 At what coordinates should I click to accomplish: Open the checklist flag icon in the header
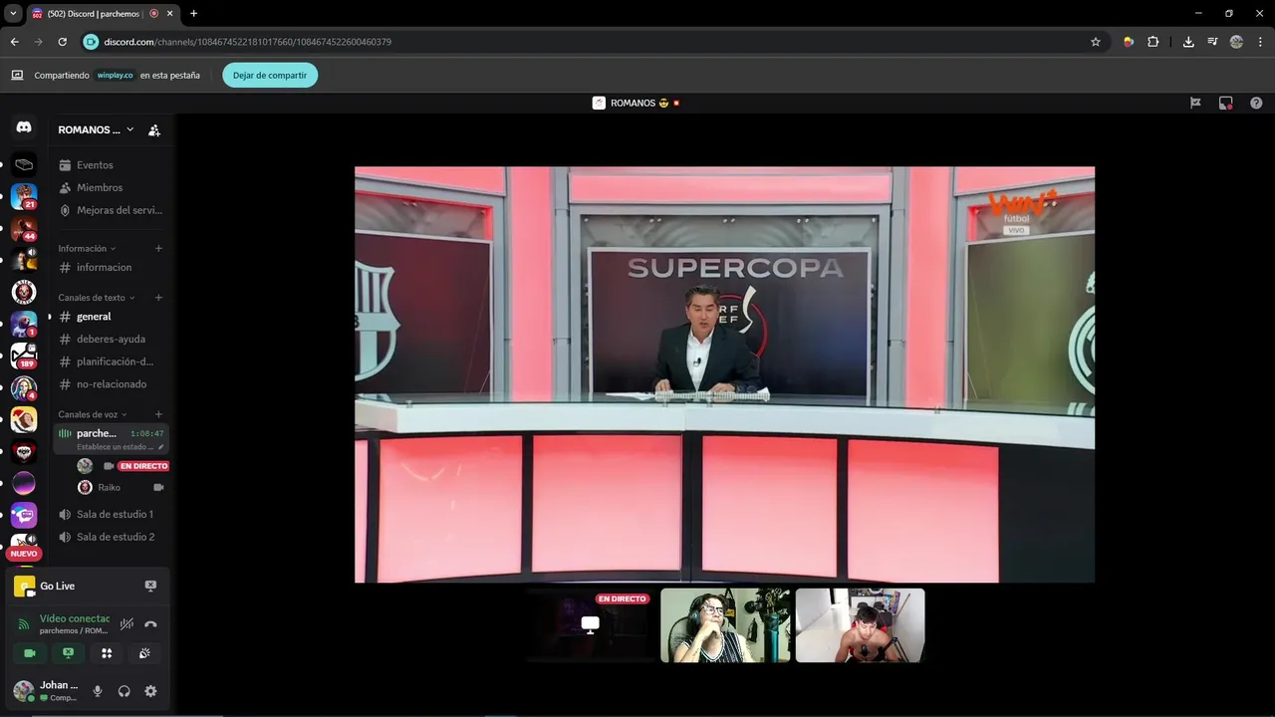1195,103
